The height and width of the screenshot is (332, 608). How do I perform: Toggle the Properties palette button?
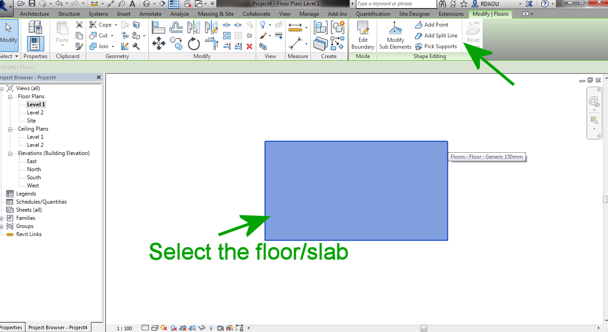point(35,43)
